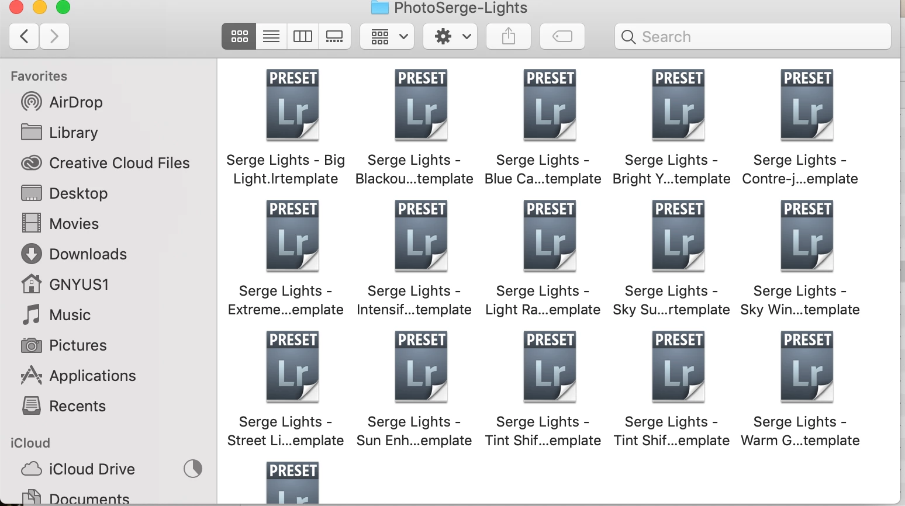
Task: Click the Share button
Action: pos(509,36)
